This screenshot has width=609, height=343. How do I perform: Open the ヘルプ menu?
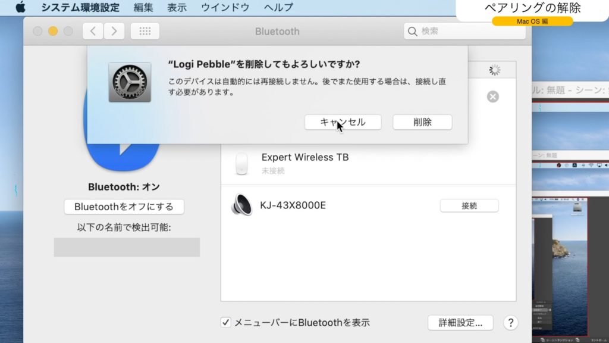pyautogui.click(x=278, y=7)
